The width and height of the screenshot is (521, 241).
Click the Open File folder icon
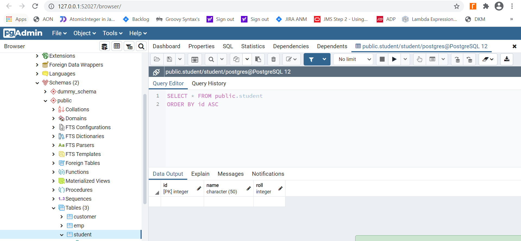click(157, 59)
